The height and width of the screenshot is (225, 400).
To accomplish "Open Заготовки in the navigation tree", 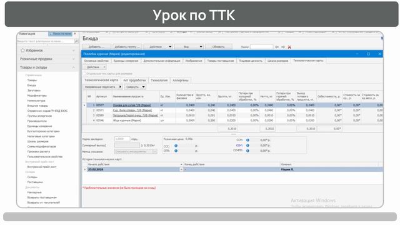I will pyautogui.click(x=34, y=90).
